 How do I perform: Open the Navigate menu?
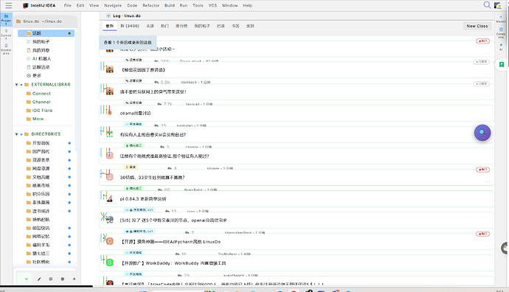113,5
